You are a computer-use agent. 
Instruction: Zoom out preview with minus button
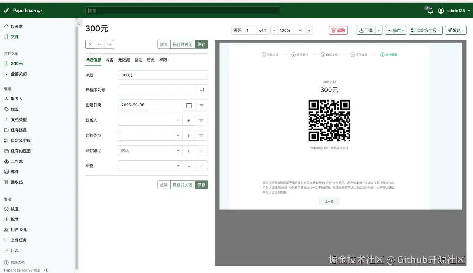point(274,30)
